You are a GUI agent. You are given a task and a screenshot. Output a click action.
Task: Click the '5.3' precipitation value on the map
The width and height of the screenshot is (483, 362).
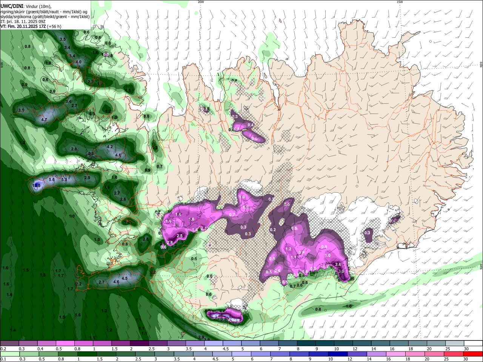64,180
